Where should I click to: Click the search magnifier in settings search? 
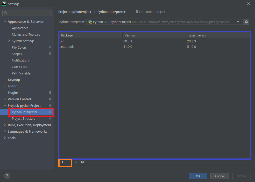(6, 13)
